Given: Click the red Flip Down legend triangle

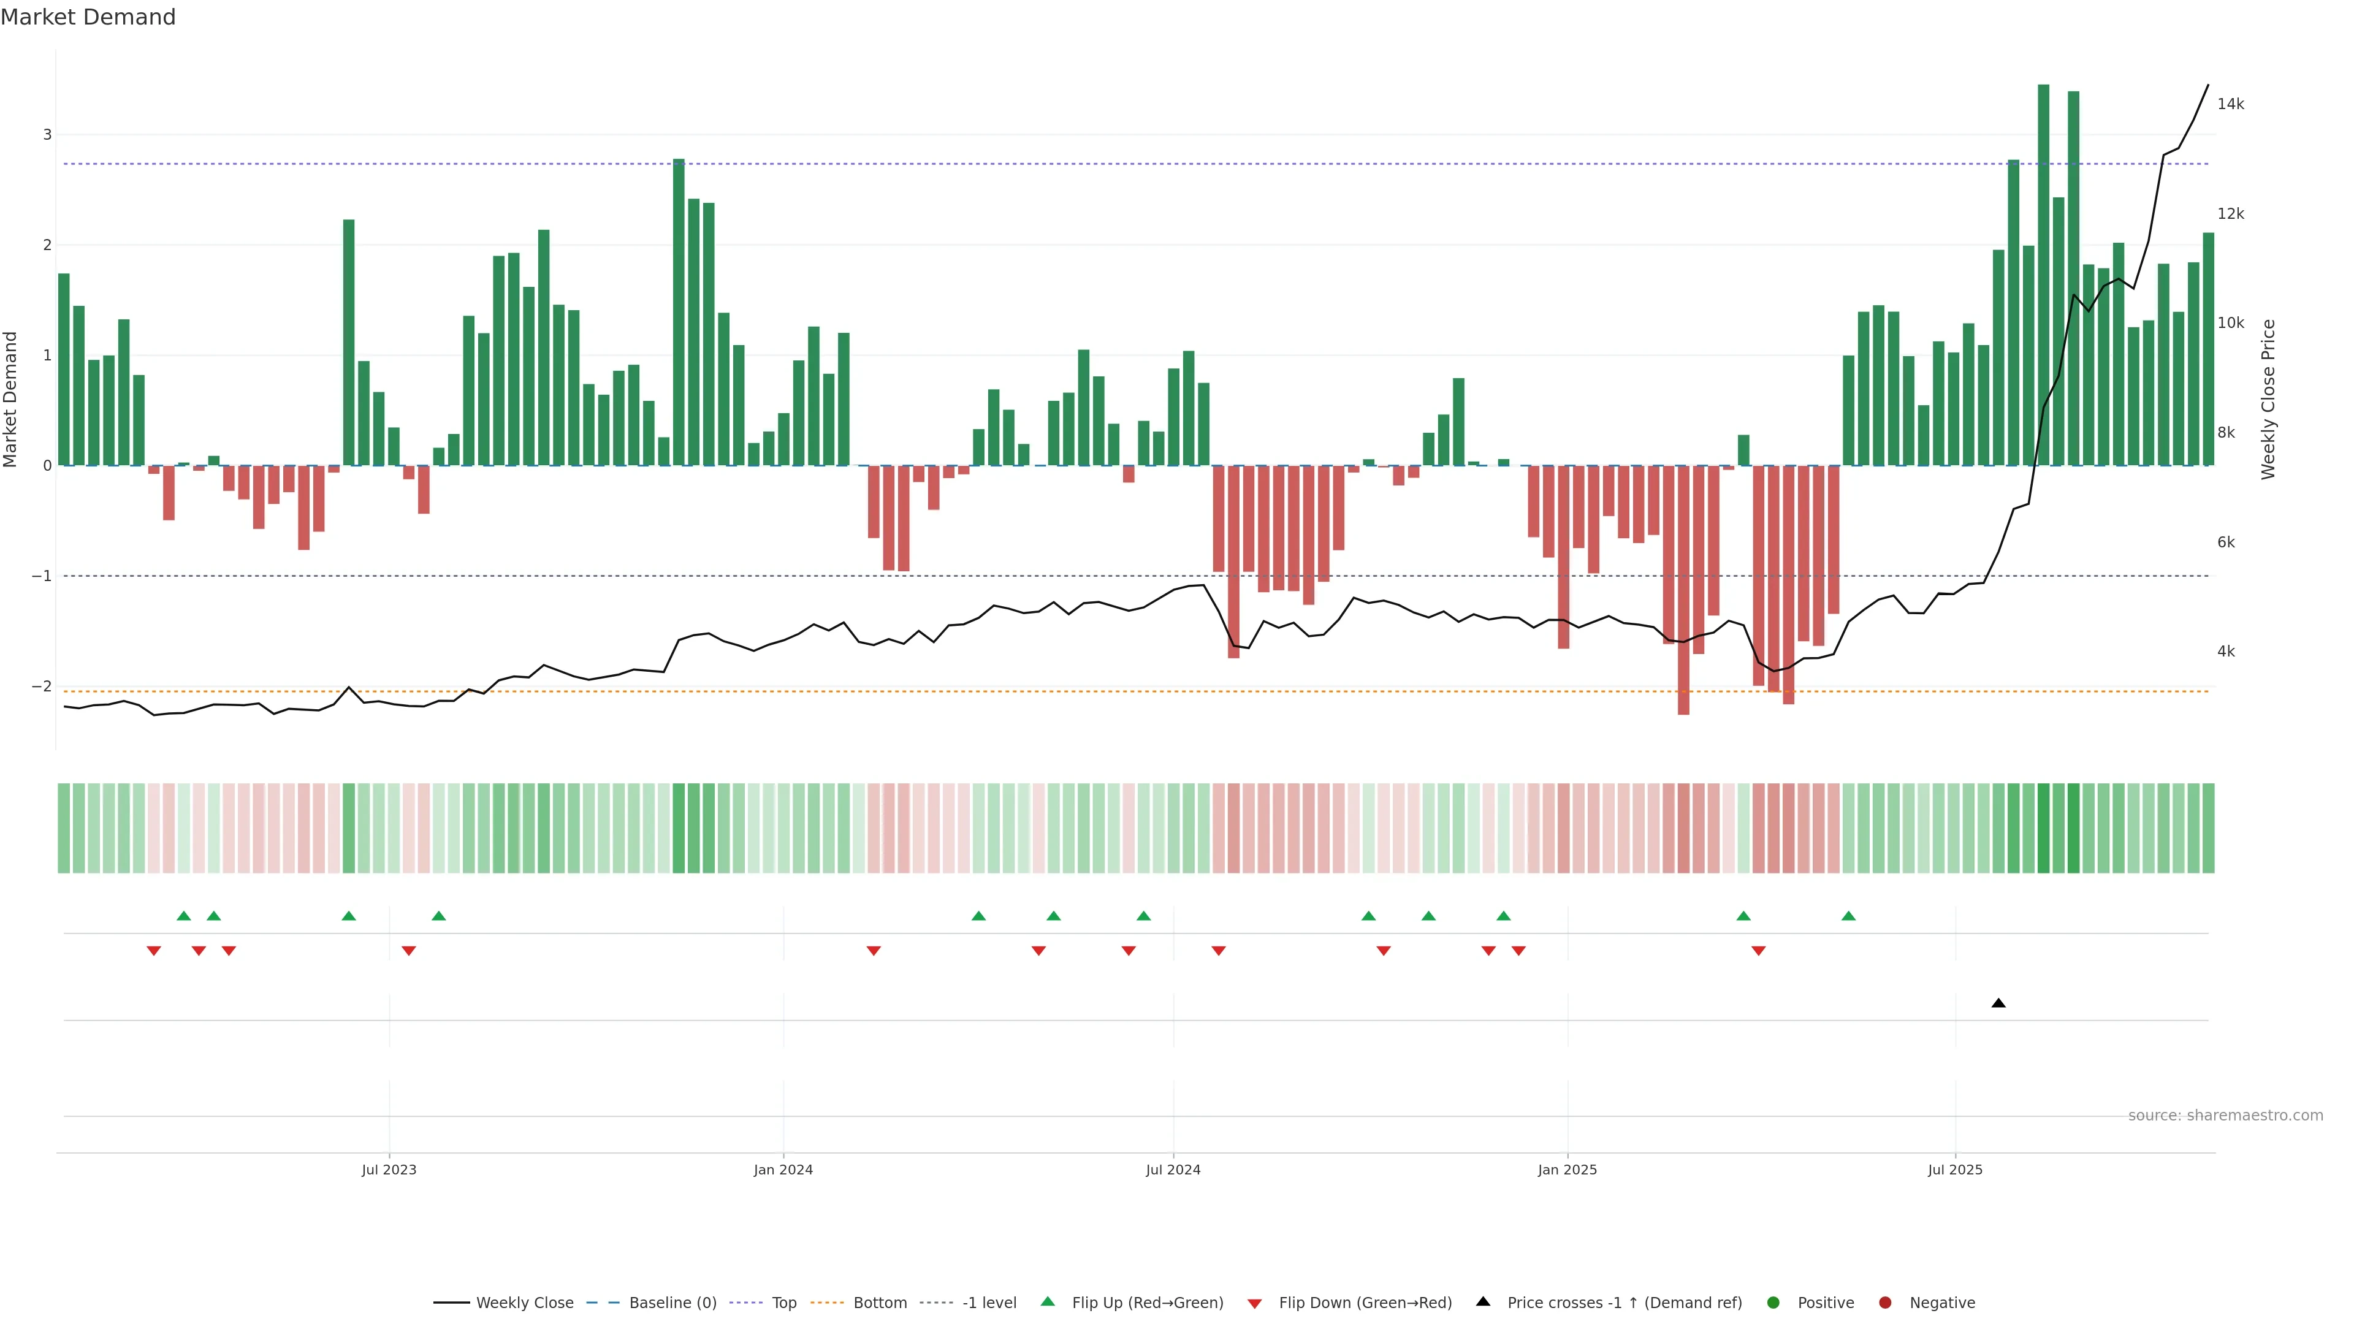Looking at the screenshot, I should click(1255, 1304).
